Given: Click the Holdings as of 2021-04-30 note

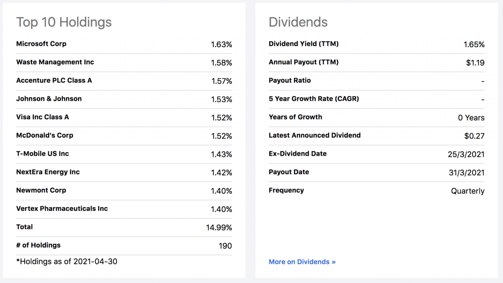Looking at the screenshot, I should pos(67,261).
